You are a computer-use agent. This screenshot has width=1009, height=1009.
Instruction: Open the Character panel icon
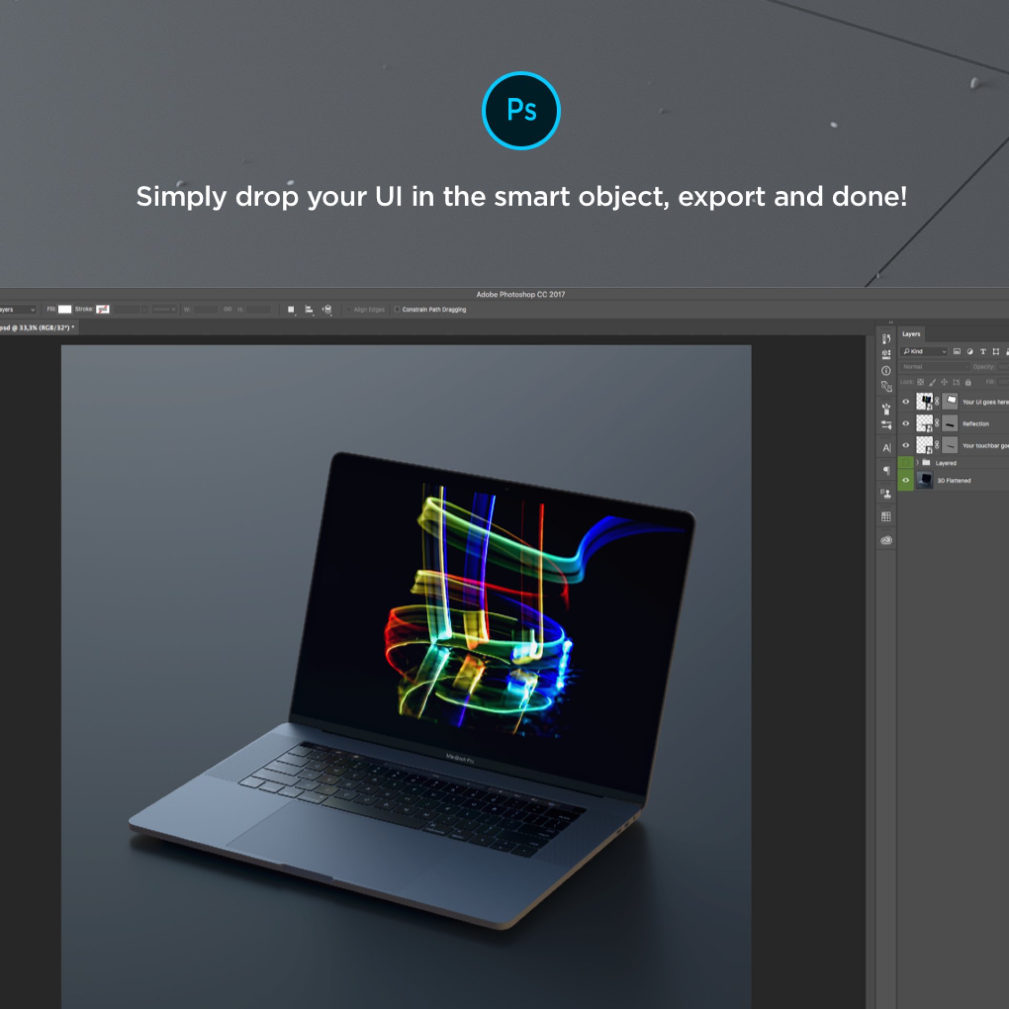tap(886, 448)
